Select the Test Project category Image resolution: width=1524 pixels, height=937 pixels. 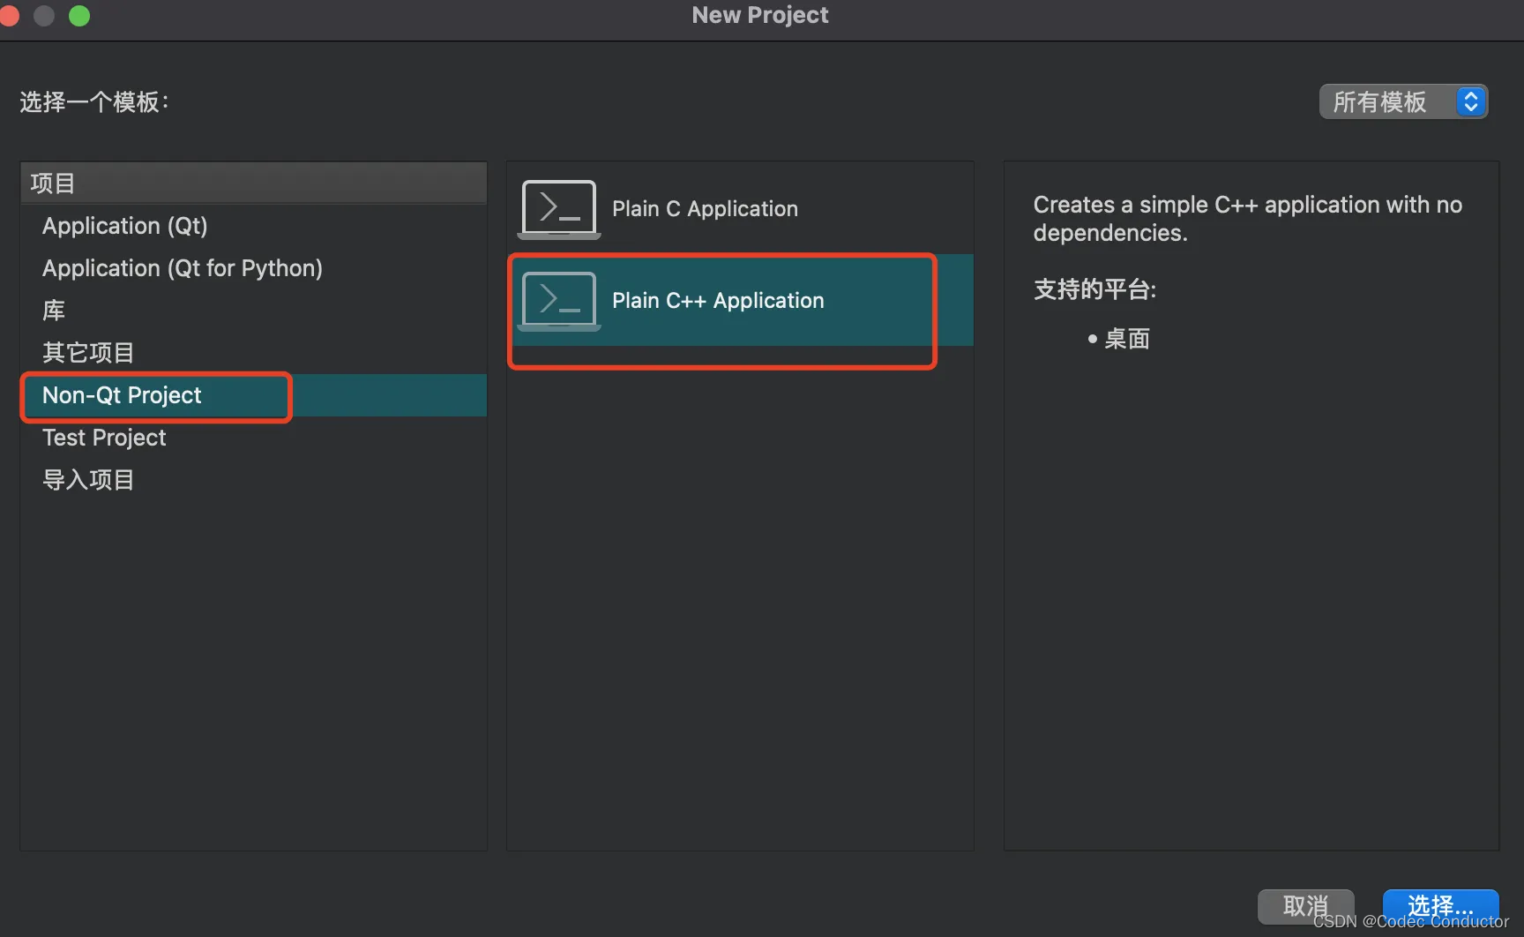coord(104,437)
